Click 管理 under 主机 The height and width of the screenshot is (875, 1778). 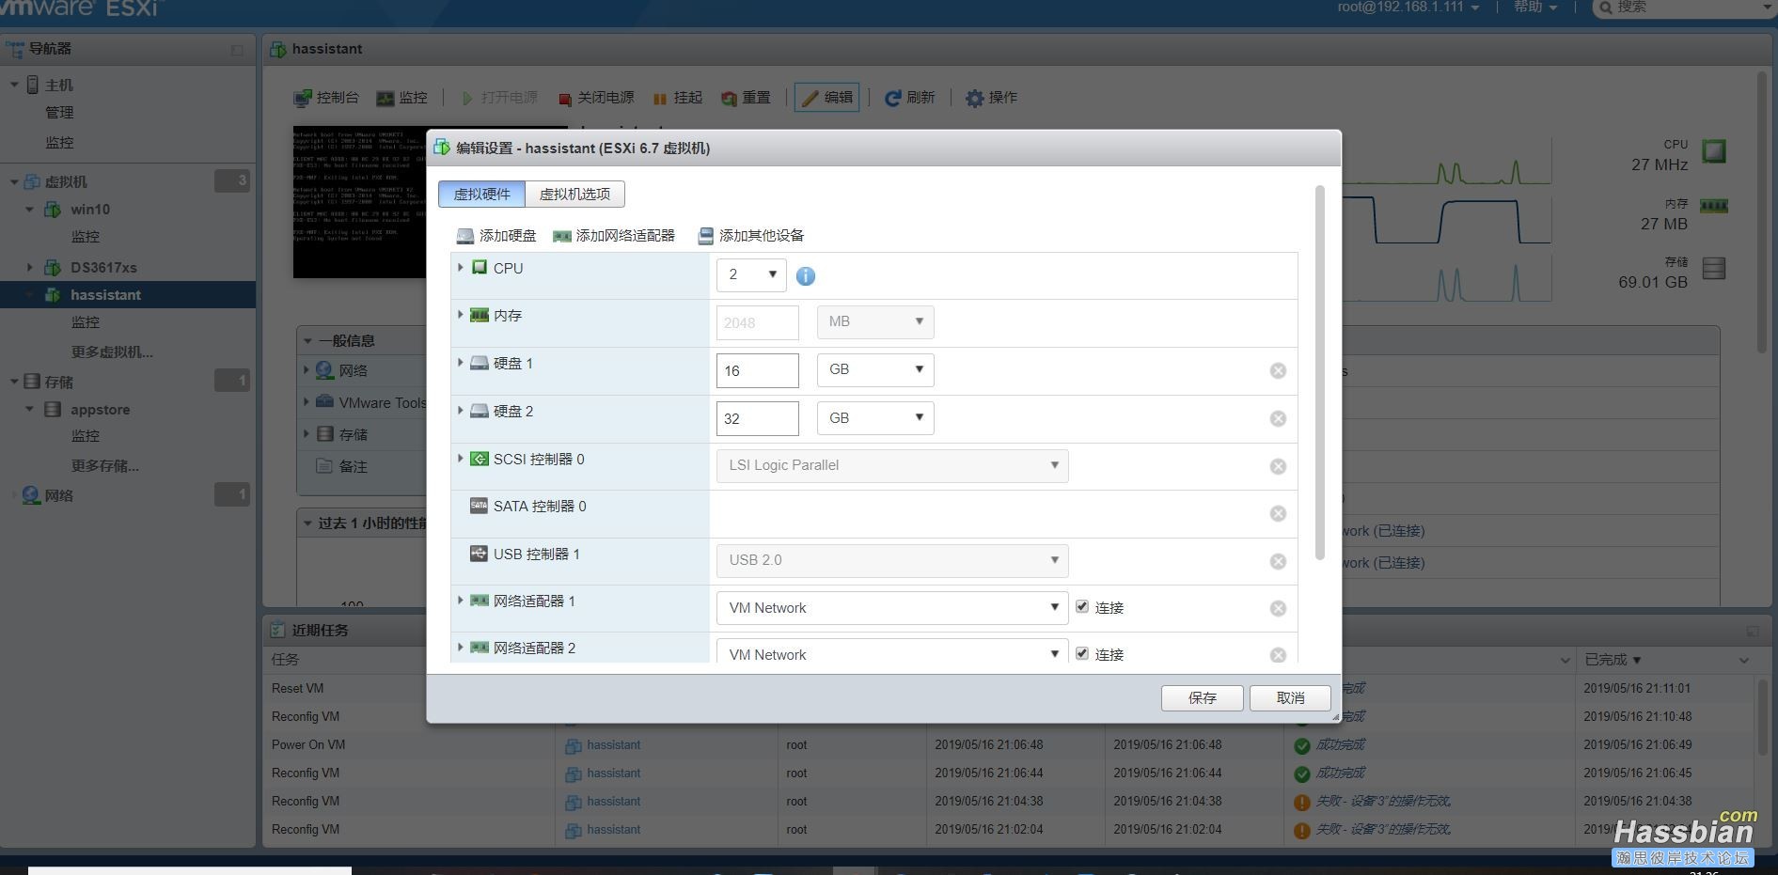point(59,113)
